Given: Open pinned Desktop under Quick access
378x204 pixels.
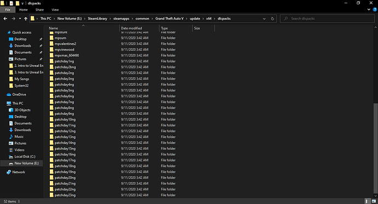Looking at the screenshot, I should tap(20, 39).
